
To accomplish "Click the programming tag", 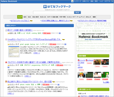I will point(36,65).
